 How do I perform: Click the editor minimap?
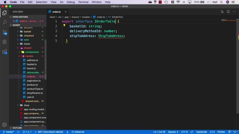click(x=229, y=20)
